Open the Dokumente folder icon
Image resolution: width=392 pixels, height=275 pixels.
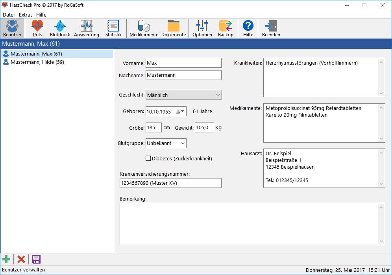point(174,28)
